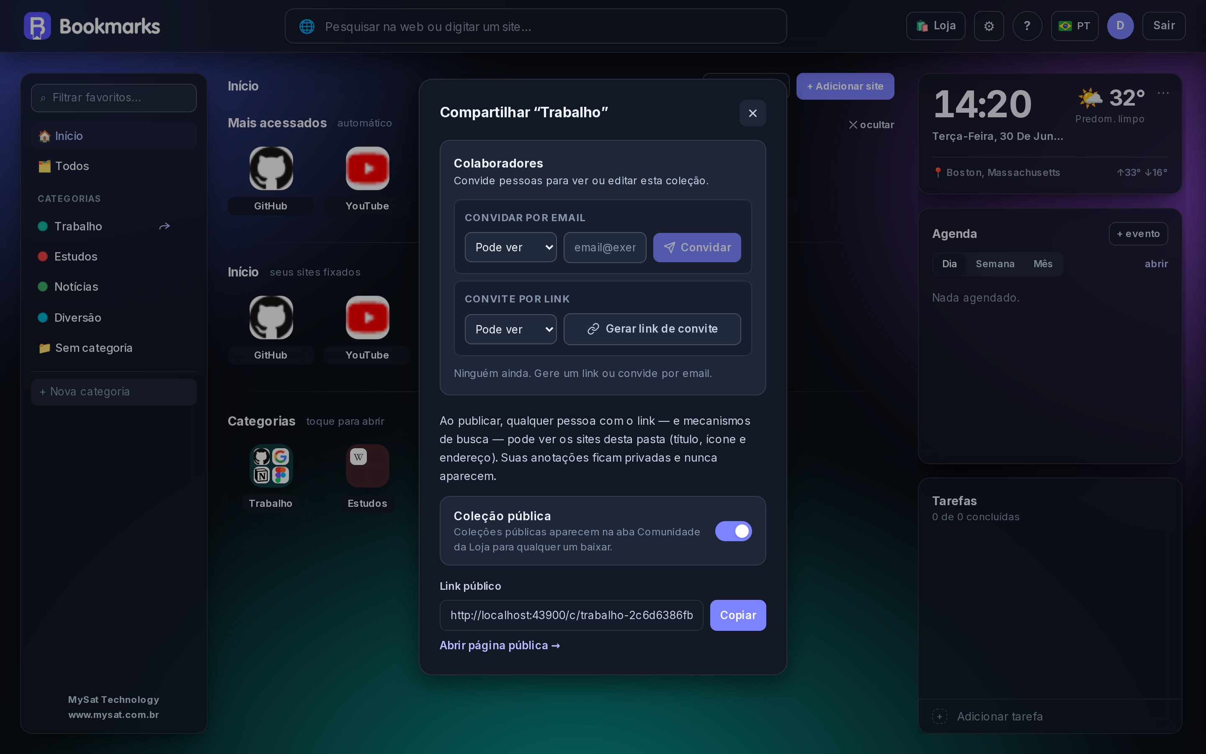
Task: Open the PT language selector
Action: pyautogui.click(x=1075, y=26)
